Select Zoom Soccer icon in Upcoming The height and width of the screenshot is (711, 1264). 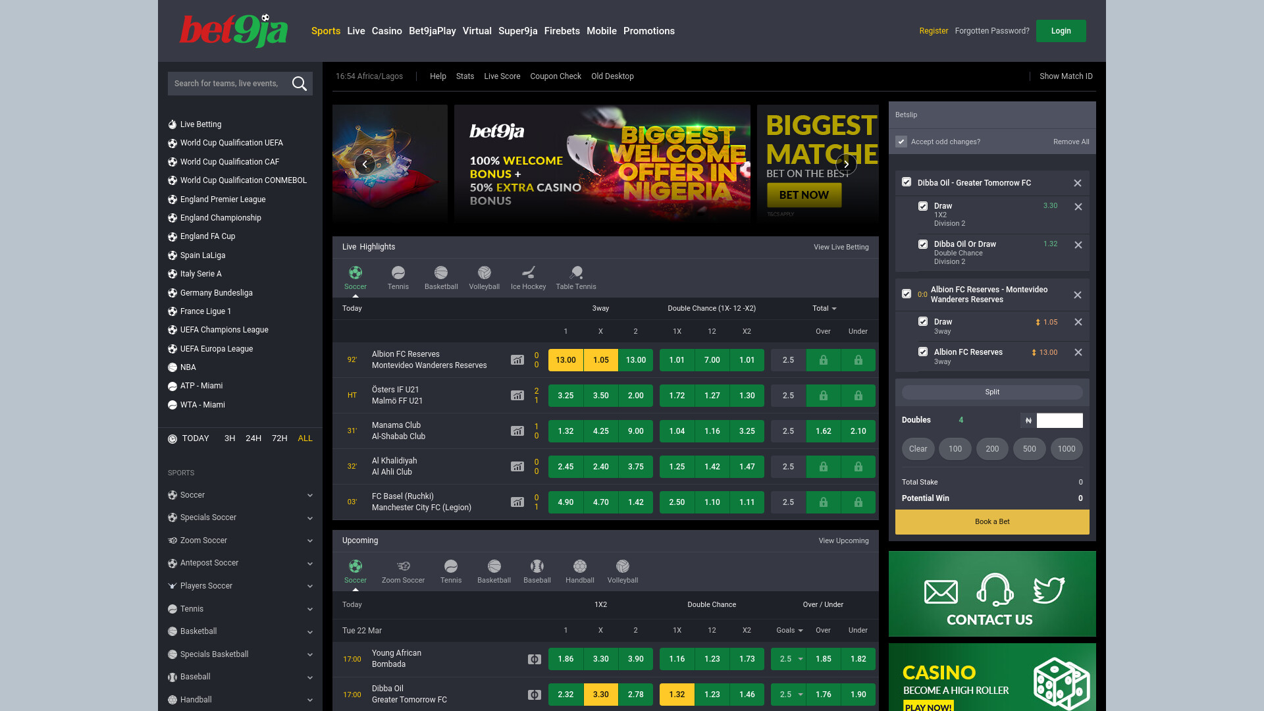[x=404, y=566]
